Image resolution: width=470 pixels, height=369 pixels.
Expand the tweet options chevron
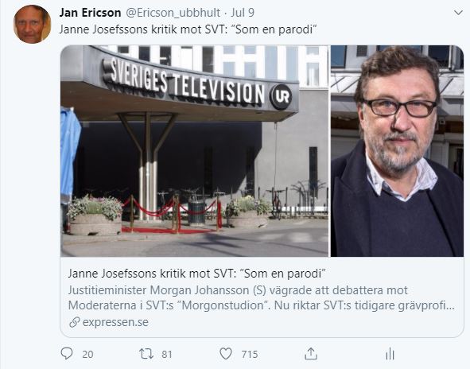pyautogui.click(x=458, y=13)
